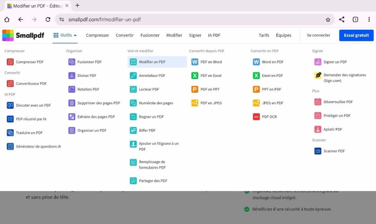Viewport: 376px width, 224px height.
Task: Select the Protéger un PDF lock icon
Action: pyautogui.click(x=318, y=116)
